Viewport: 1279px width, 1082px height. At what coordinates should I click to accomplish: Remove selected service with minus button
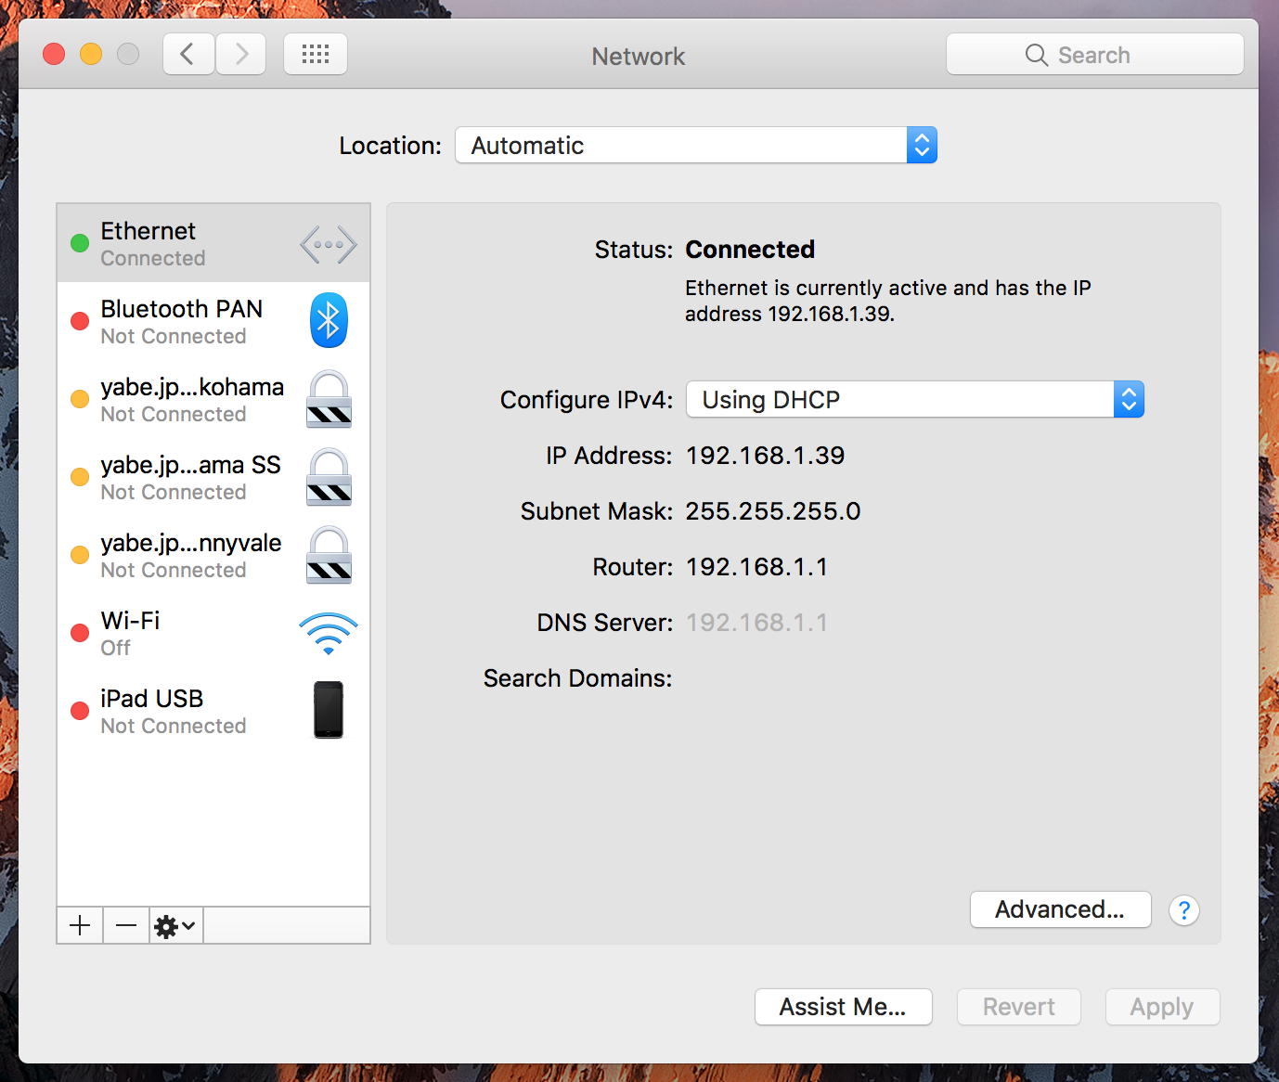126,925
